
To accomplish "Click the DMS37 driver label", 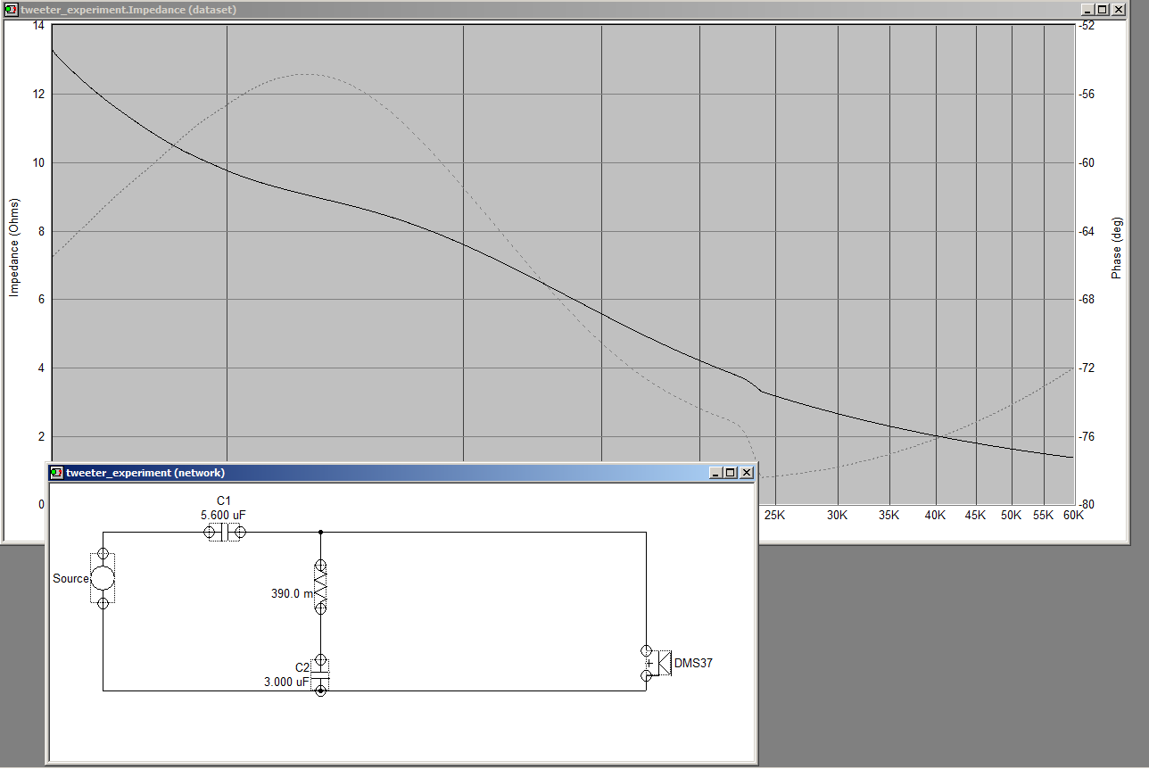I will [693, 664].
